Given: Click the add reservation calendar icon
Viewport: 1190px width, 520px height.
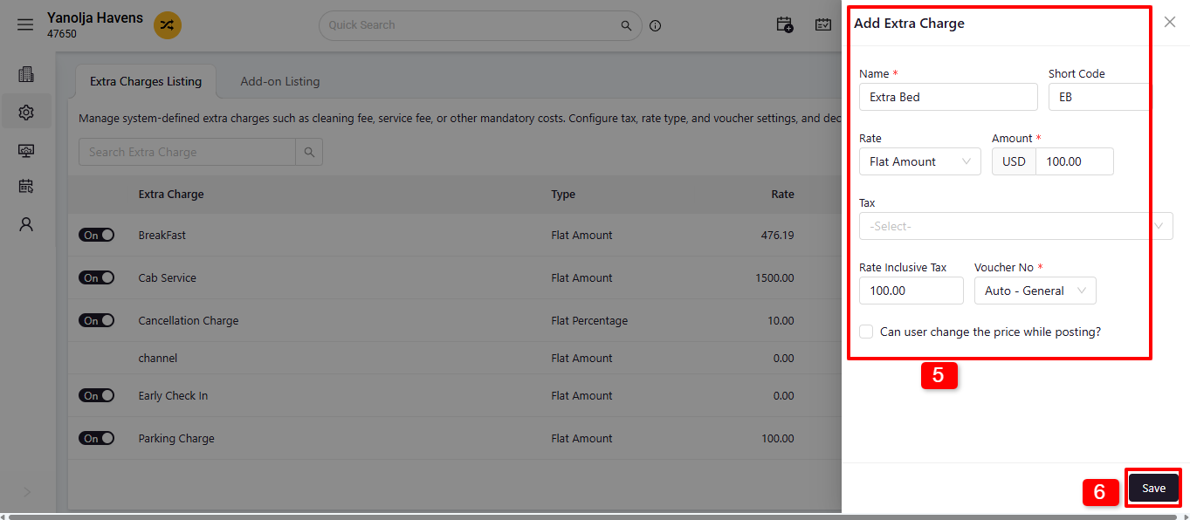Looking at the screenshot, I should point(785,24).
